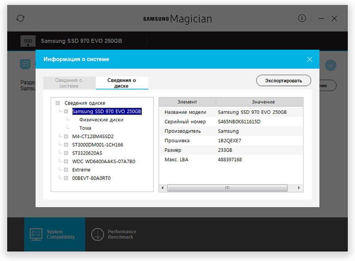Close the system information dialog
The image size is (355, 261).
(x=309, y=60)
